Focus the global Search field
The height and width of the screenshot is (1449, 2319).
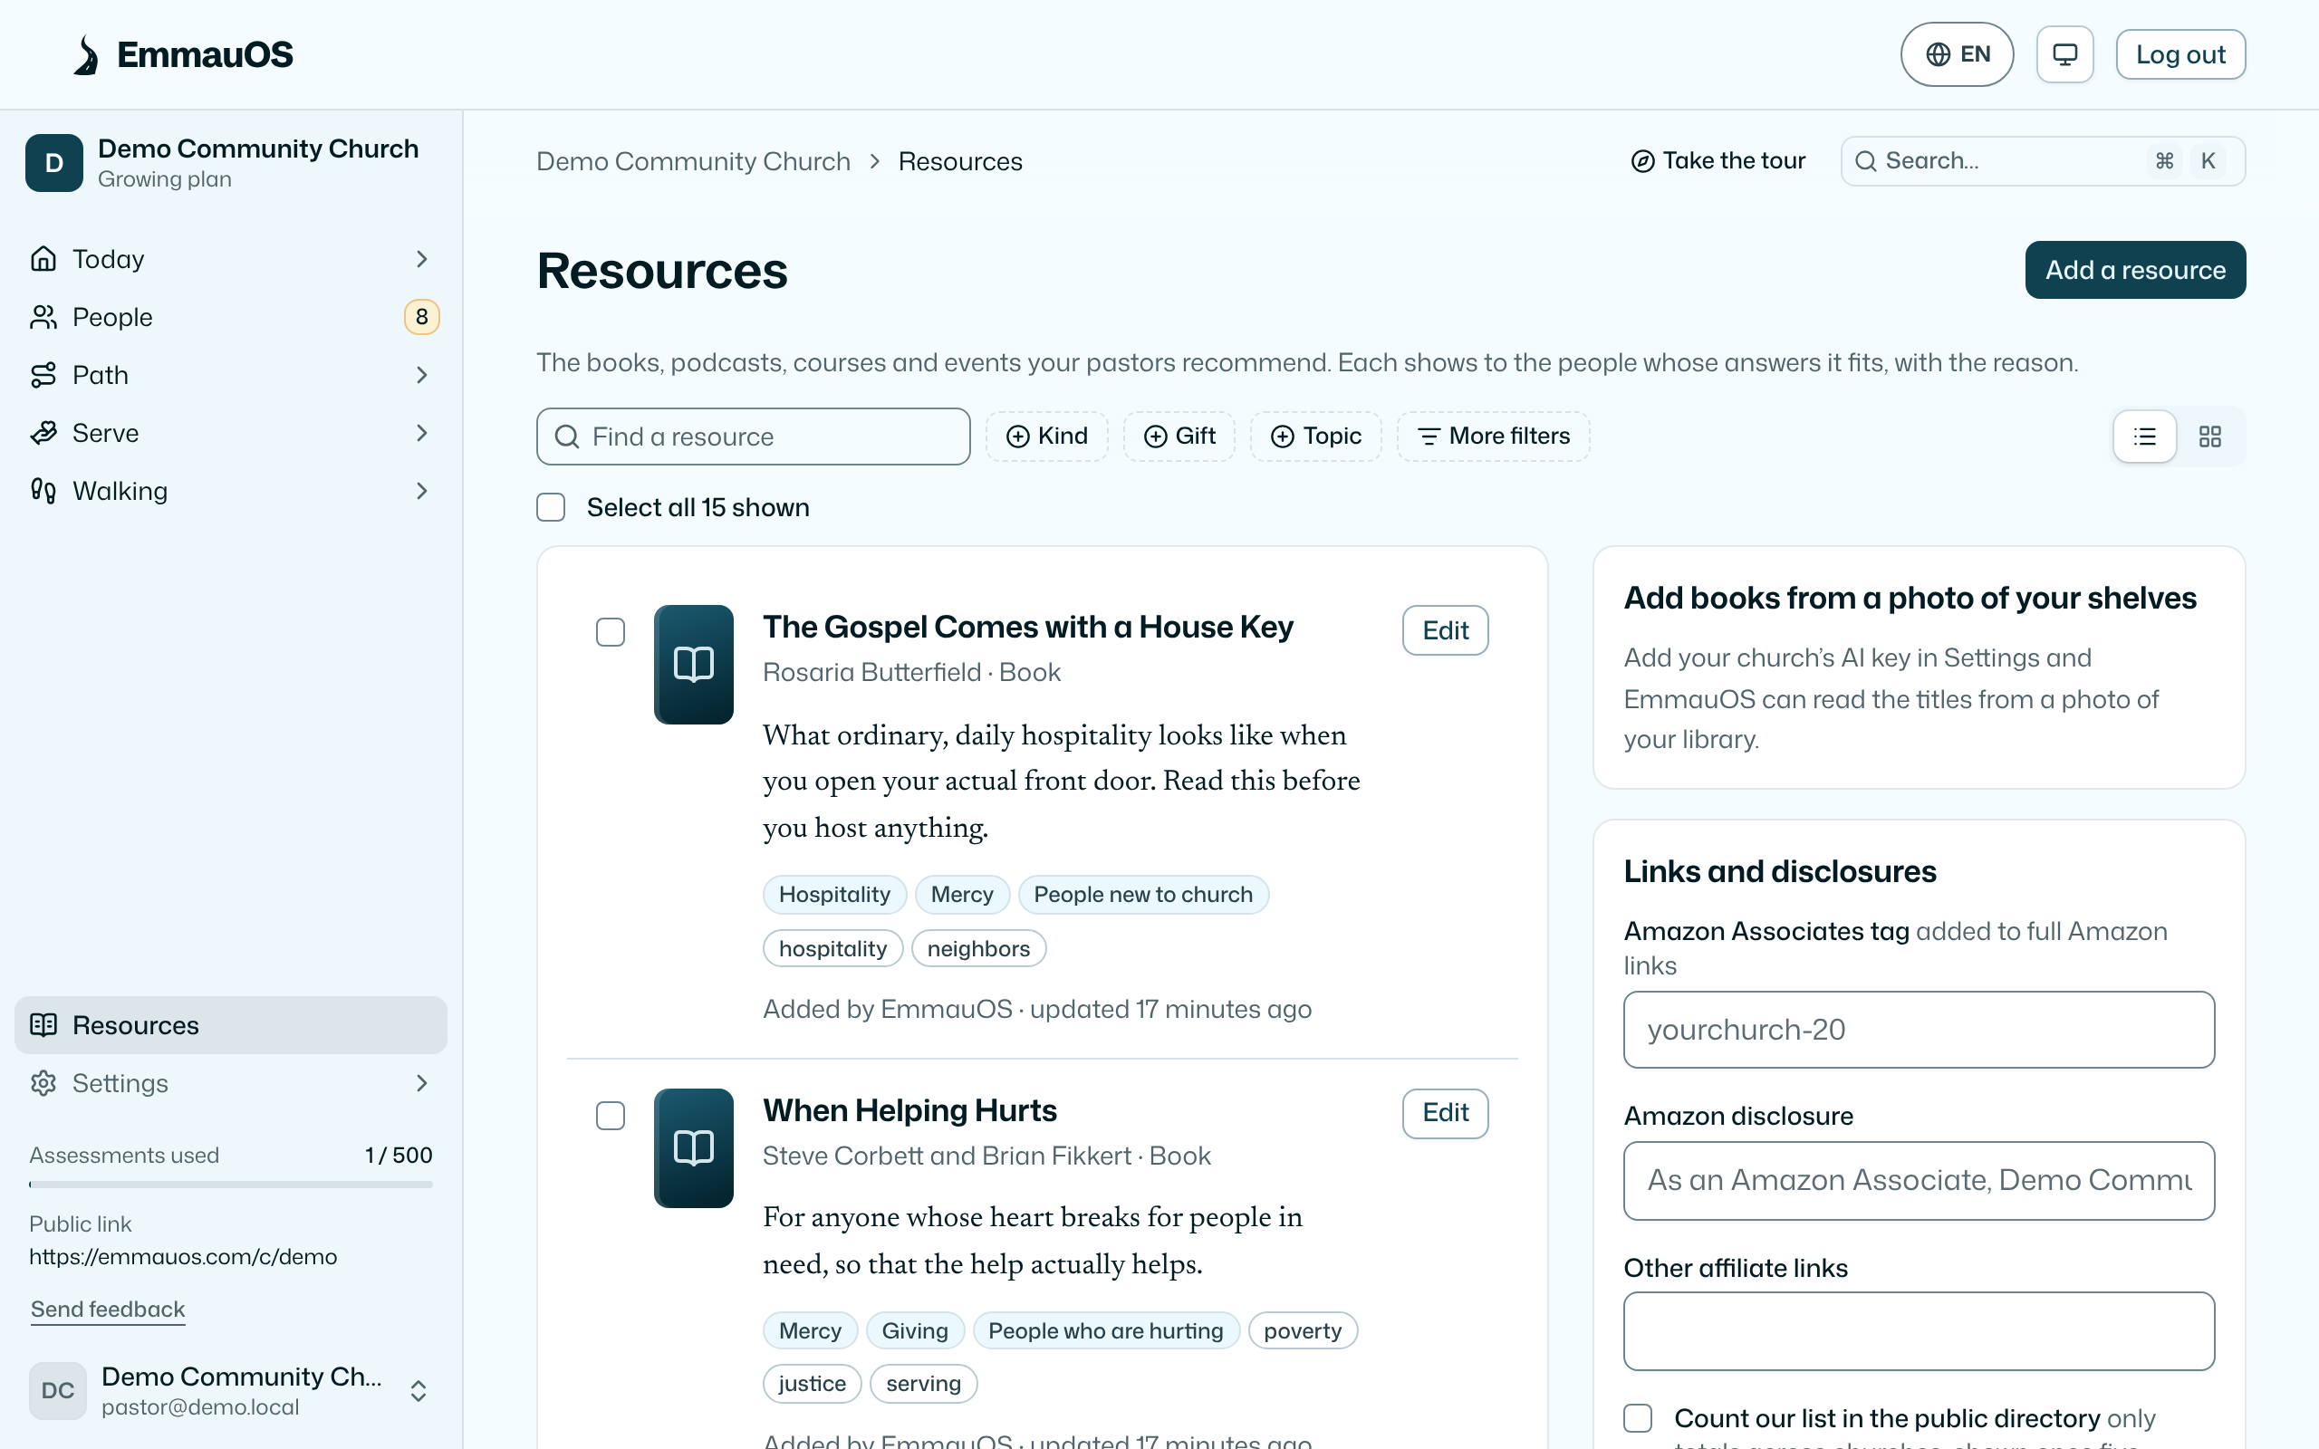(x=2042, y=161)
